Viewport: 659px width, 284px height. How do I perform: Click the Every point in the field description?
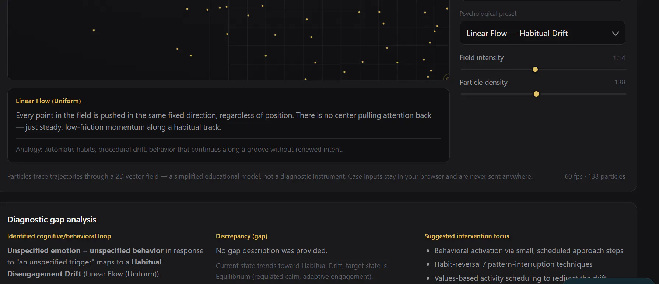(224, 121)
